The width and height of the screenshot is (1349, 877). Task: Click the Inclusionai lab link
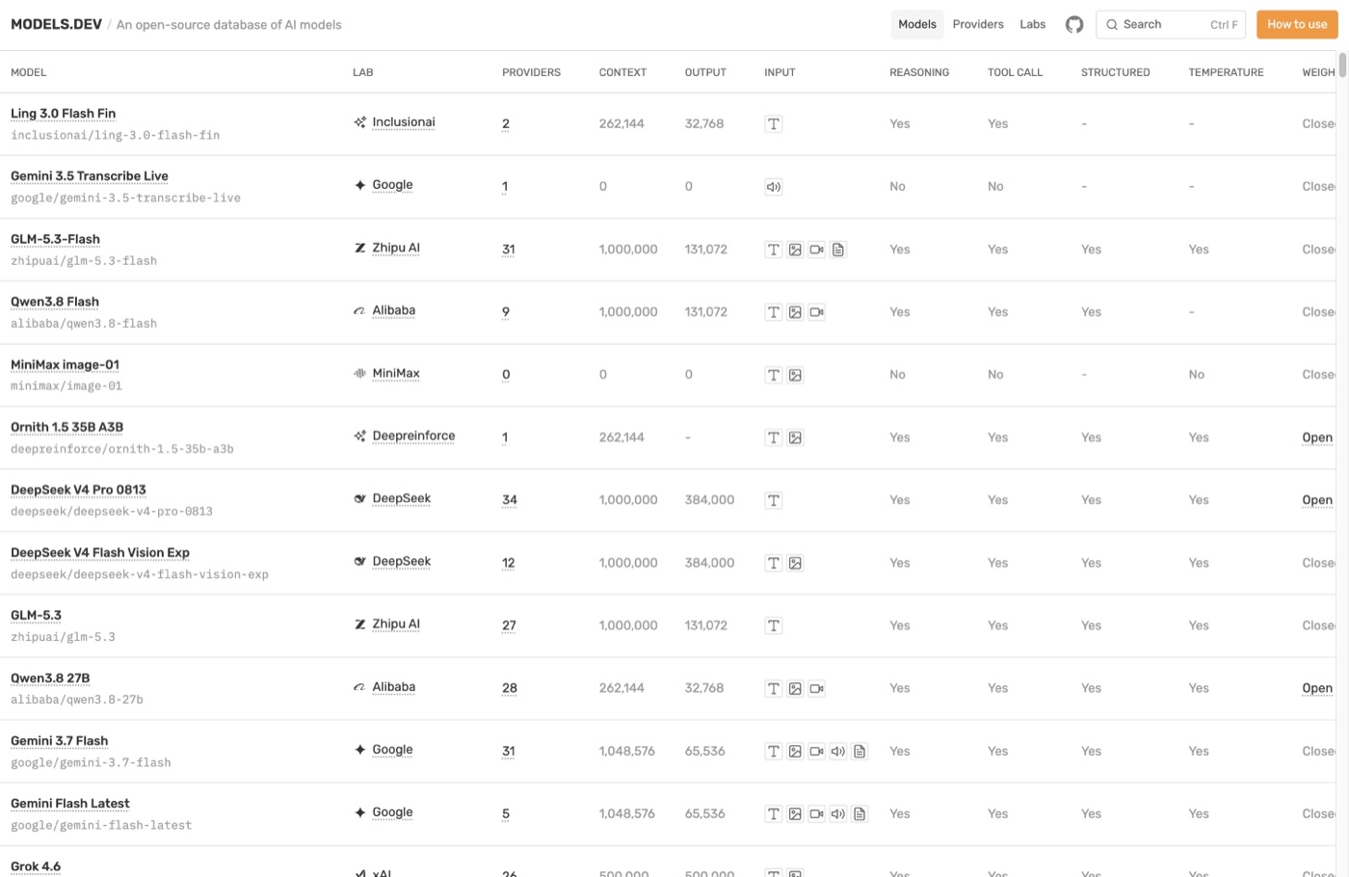pyautogui.click(x=404, y=122)
